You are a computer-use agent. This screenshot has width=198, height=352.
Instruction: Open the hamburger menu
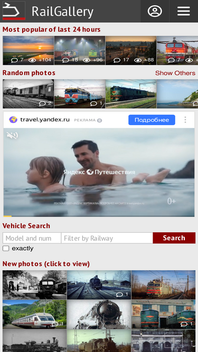(184, 11)
